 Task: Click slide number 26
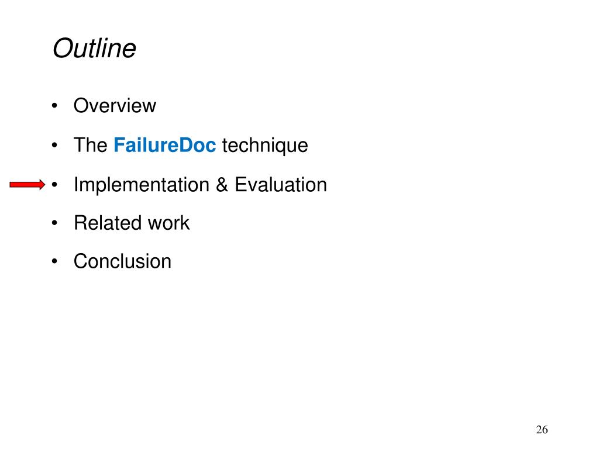click(542, 430)
